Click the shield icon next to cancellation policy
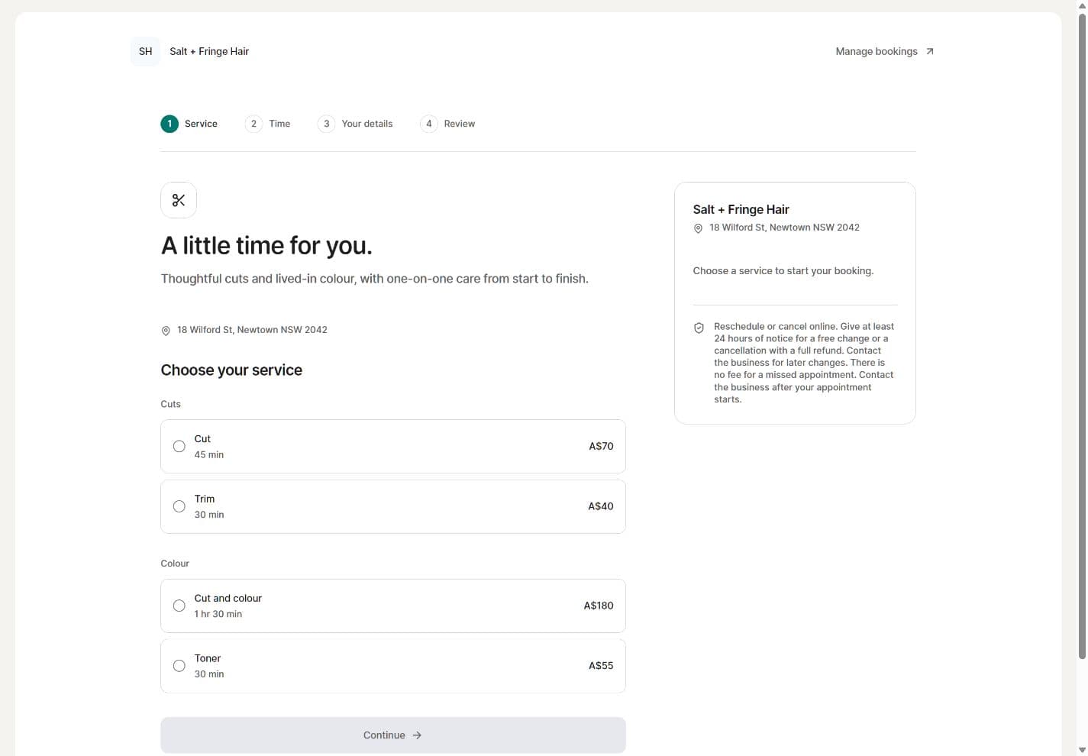 [699, 328]
